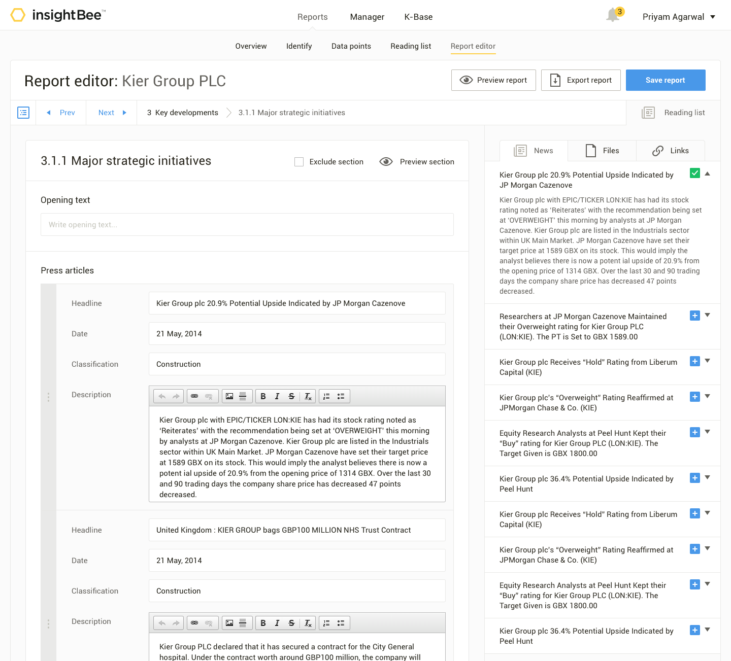731x661 pixels.
Task: Click into the JP Morgan Cazenove description text area
Action: pos(297,454)
